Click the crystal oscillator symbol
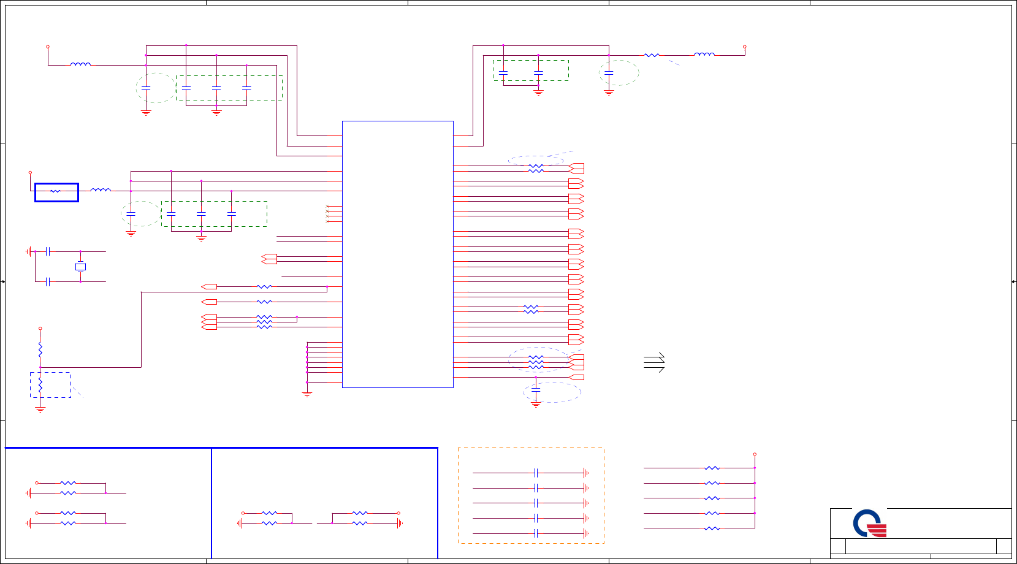 click(x=80, y=267)
